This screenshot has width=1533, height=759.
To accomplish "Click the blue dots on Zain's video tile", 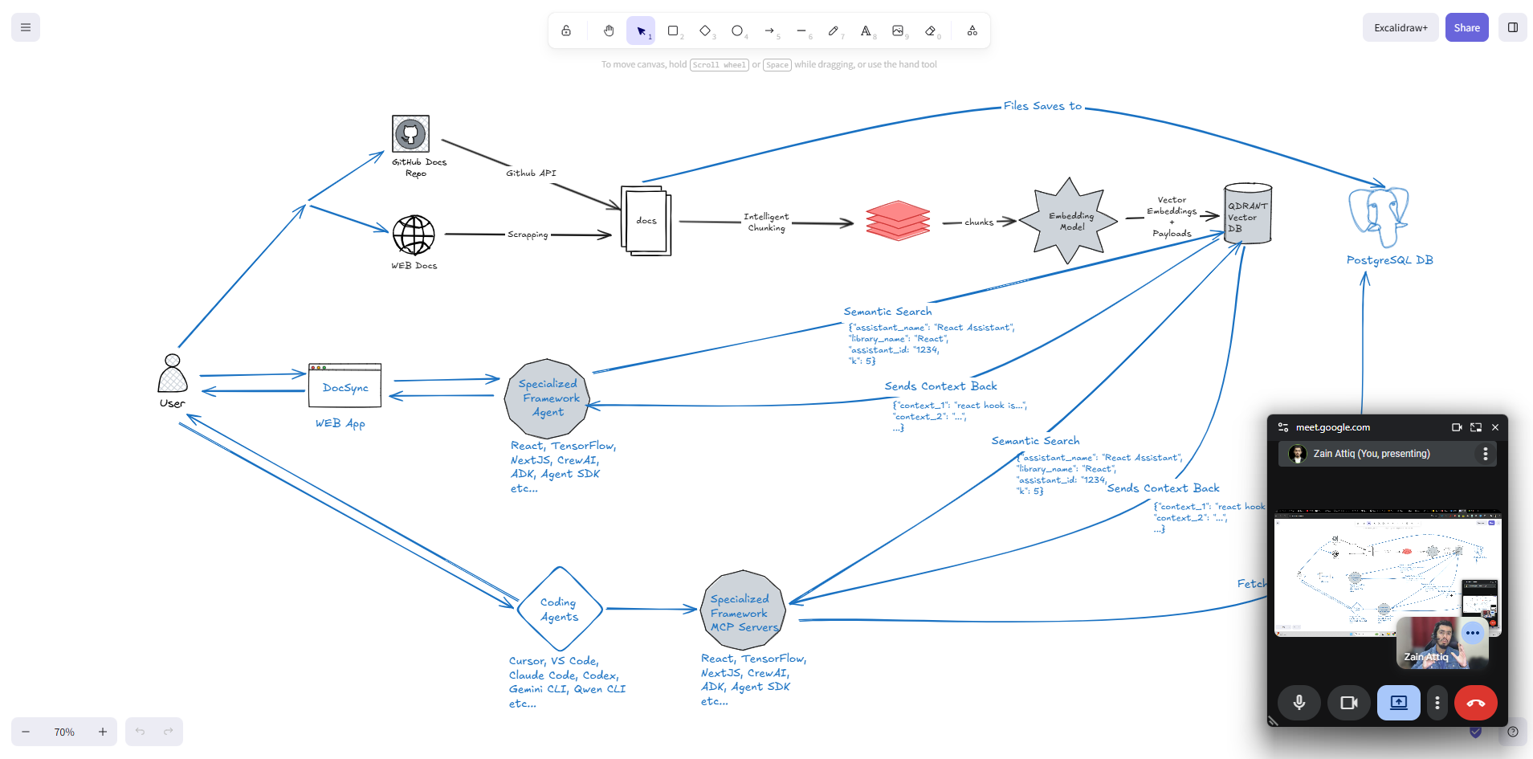I will point(1472,633).
